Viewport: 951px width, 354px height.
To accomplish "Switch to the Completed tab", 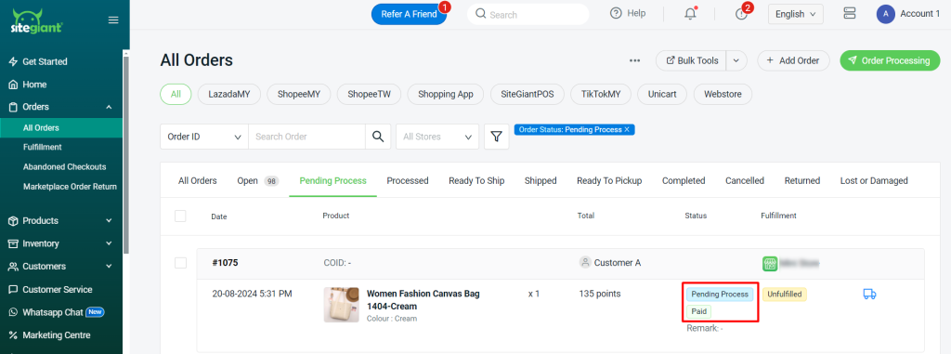I will pos(684,181).
